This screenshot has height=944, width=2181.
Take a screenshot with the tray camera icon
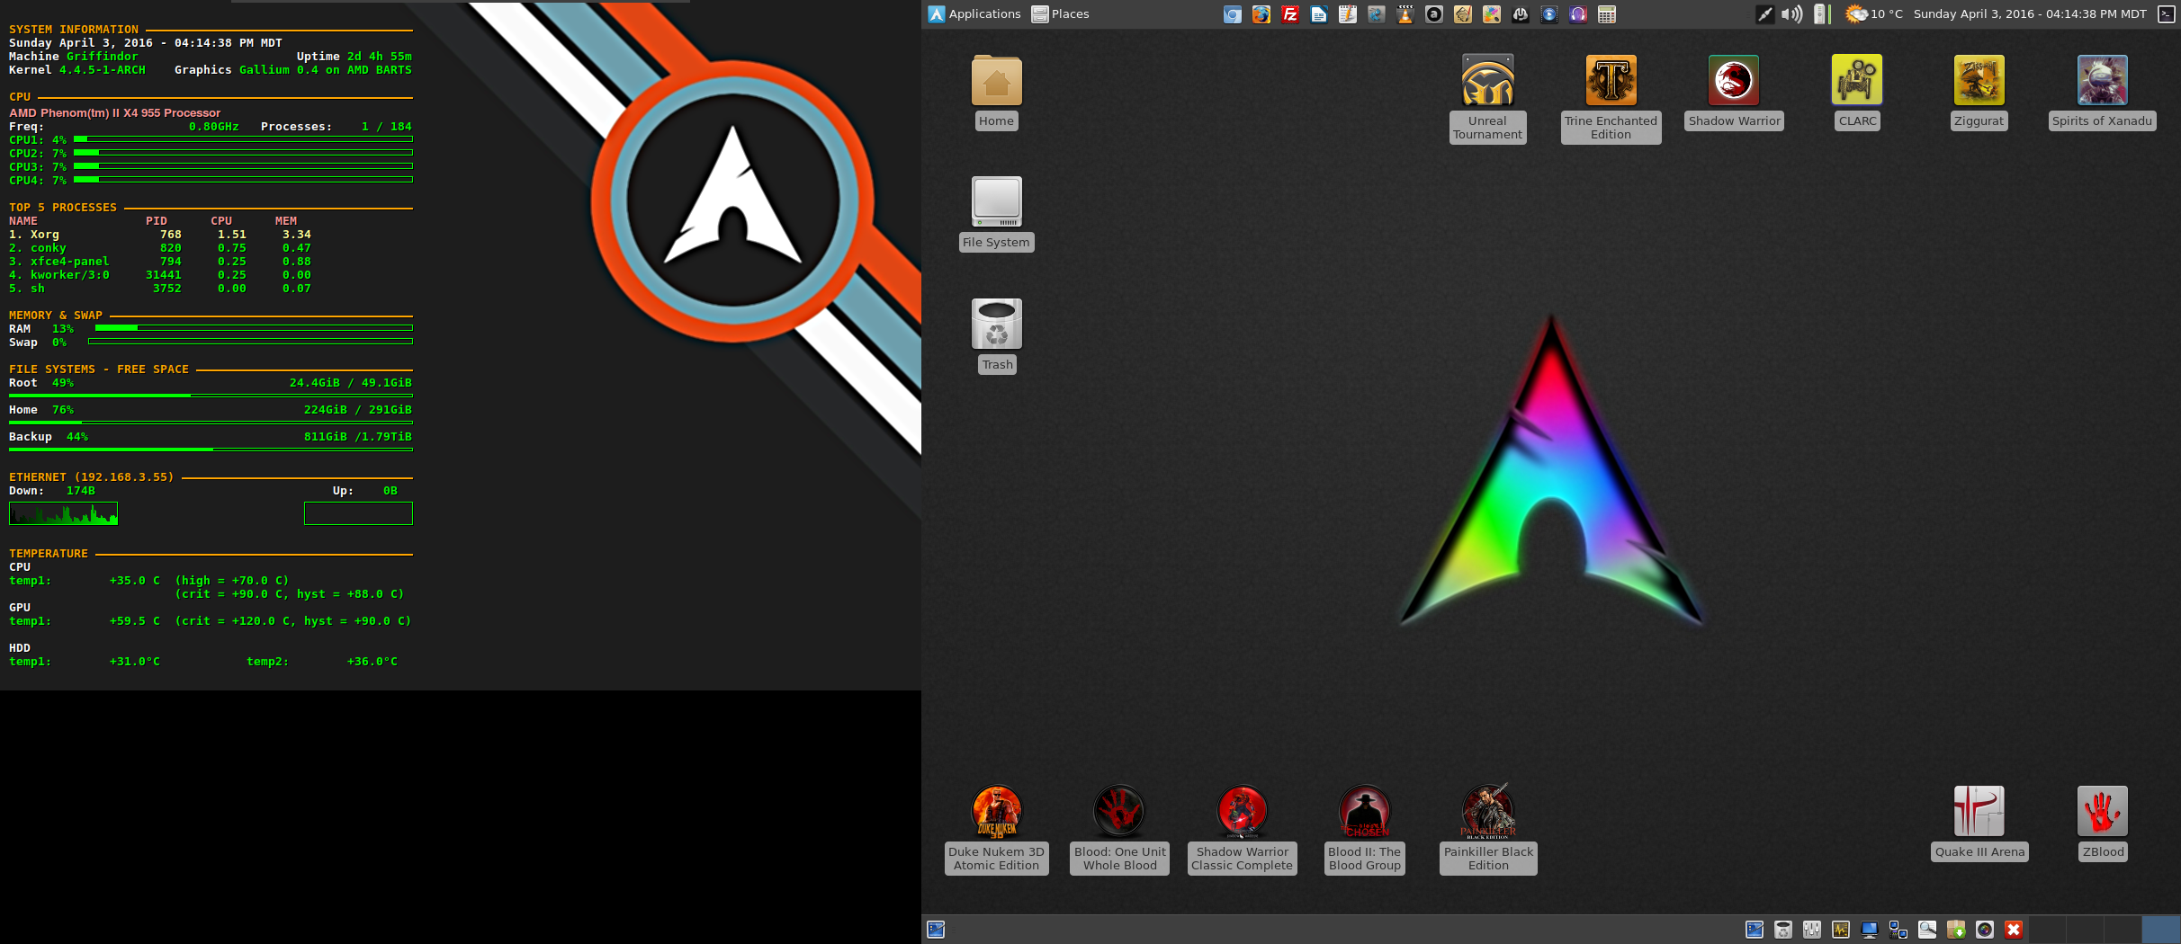point(1983,931)
